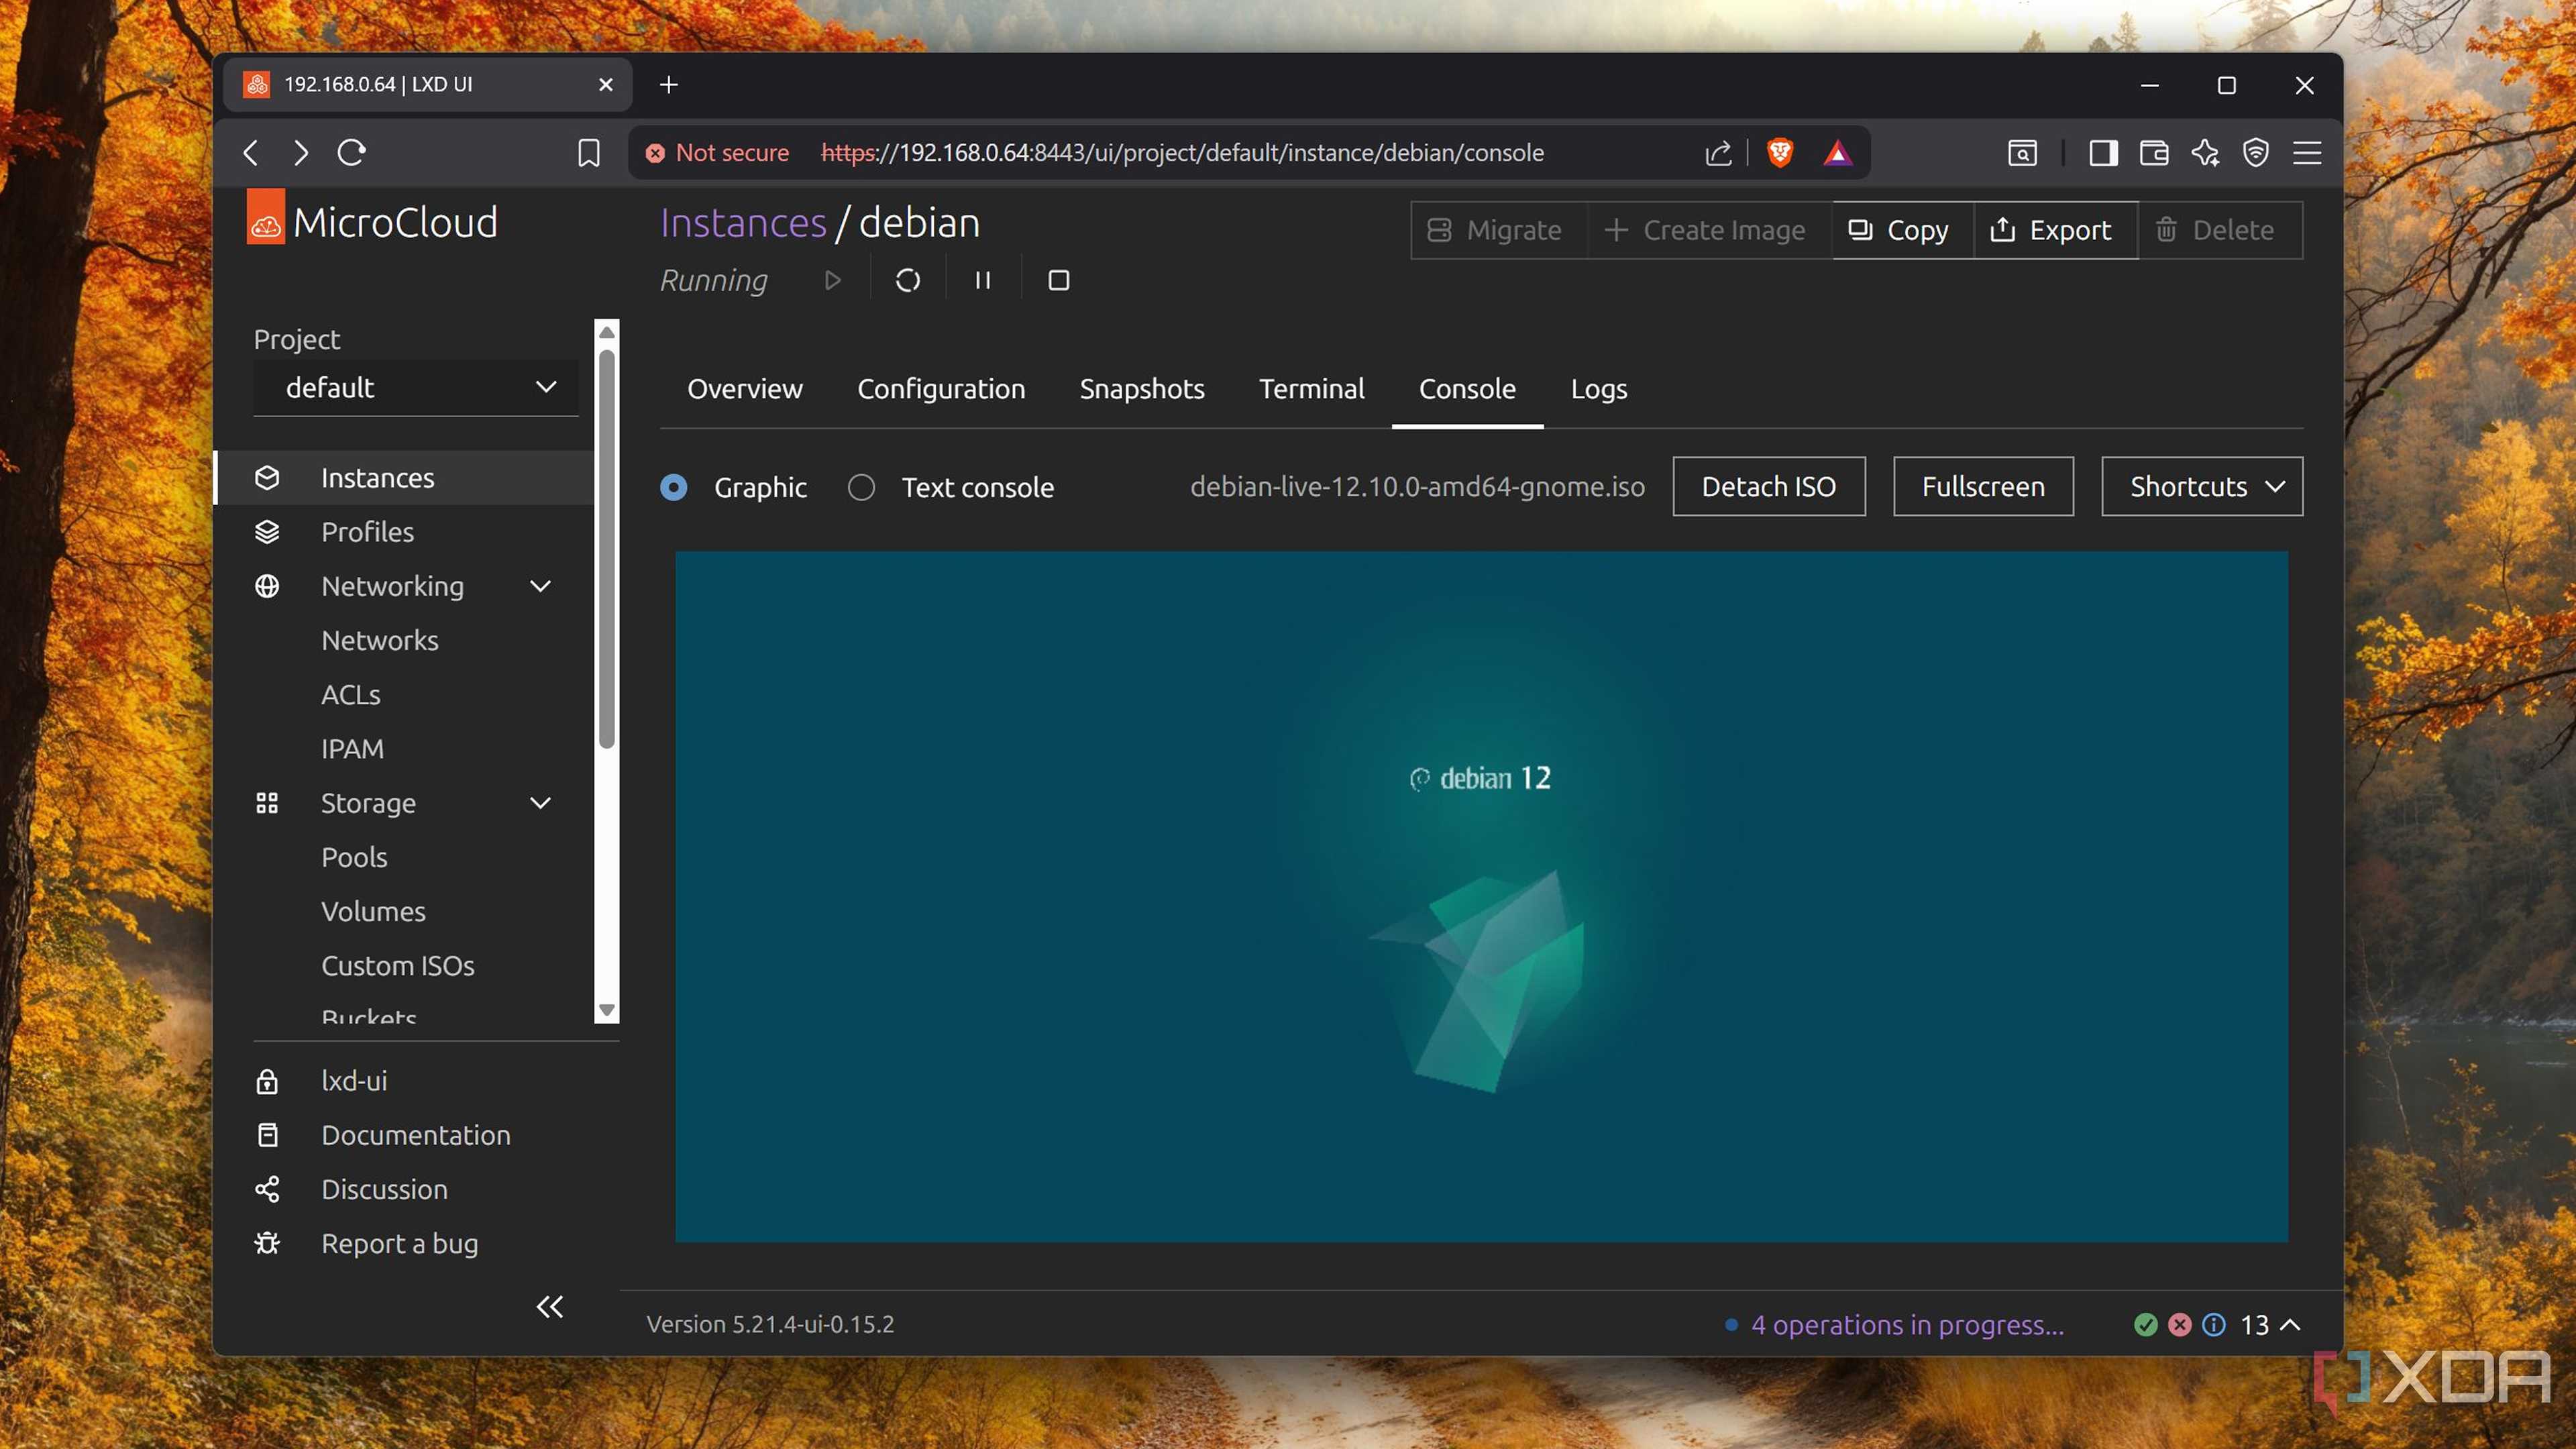2576x1449 pixels.
Task: Stop the instance with the square icon
Action: 1058,280
